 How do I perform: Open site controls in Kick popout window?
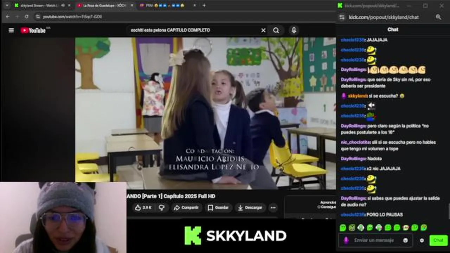pos(341,17)
